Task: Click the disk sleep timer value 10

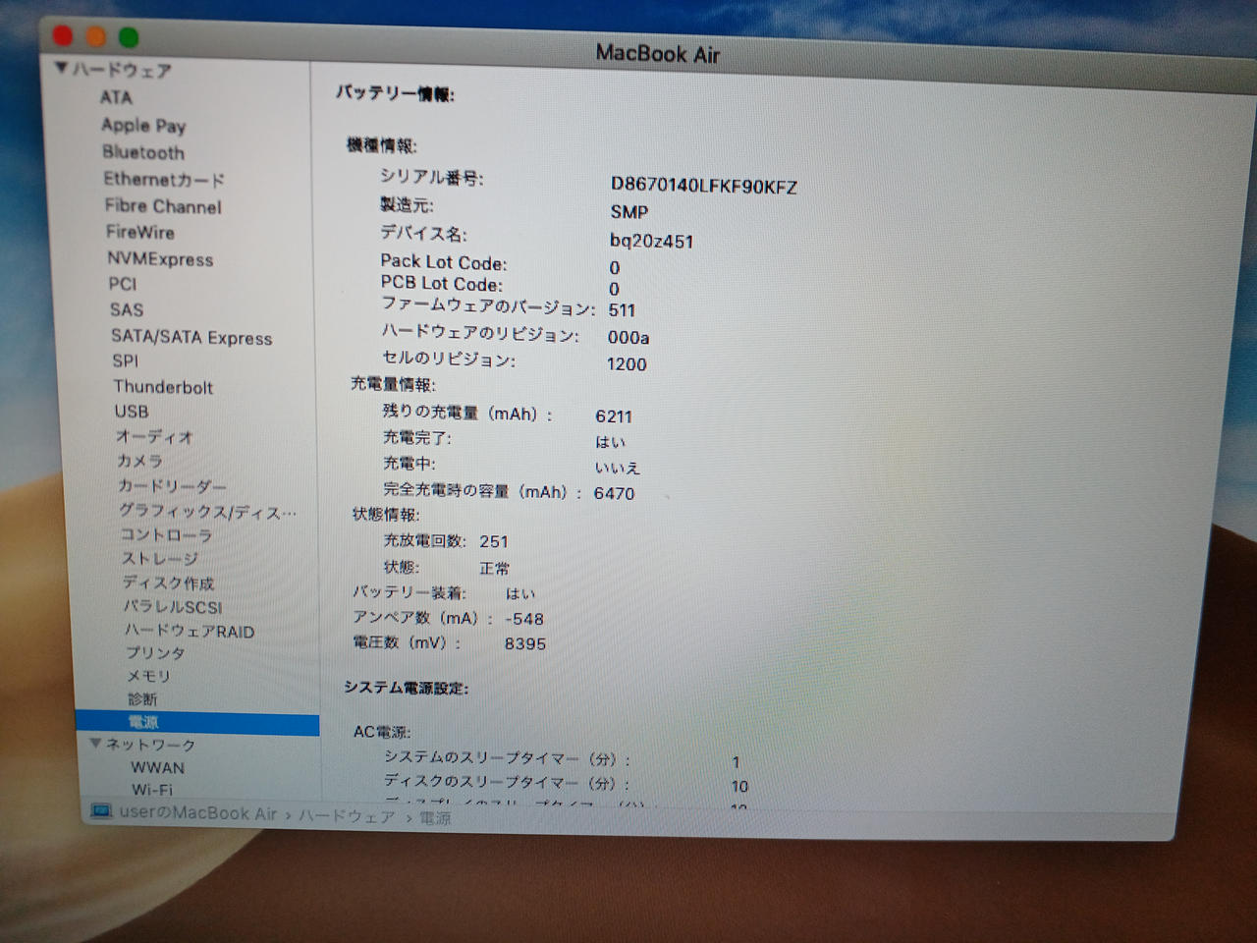Action: (739, 786)
